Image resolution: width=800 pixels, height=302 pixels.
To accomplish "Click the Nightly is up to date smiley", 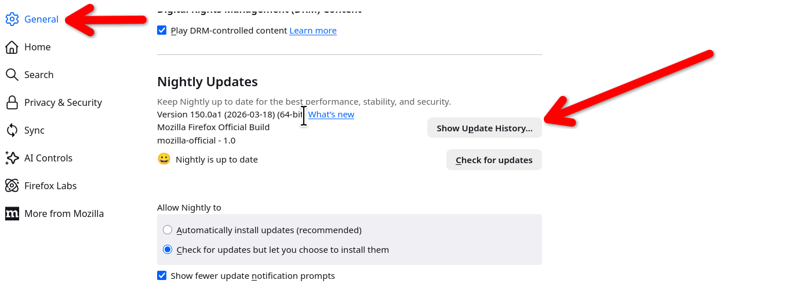I will tap(164, 159).
